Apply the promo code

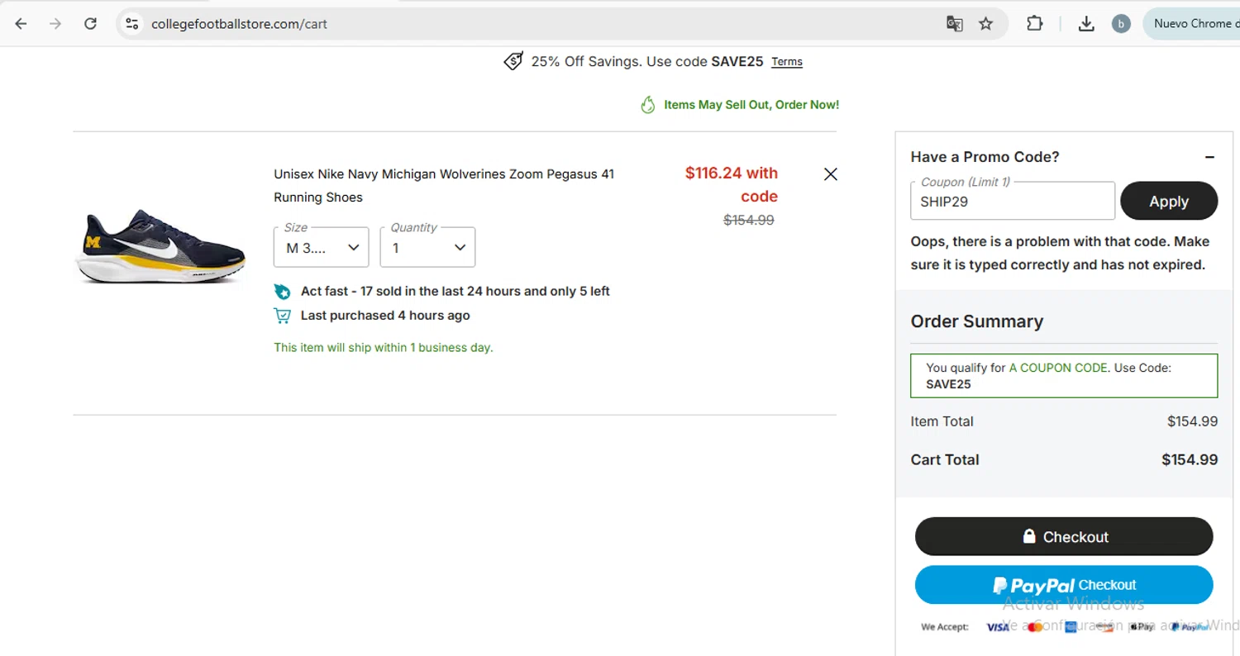pyautogui.click(x=1169, y=201)
